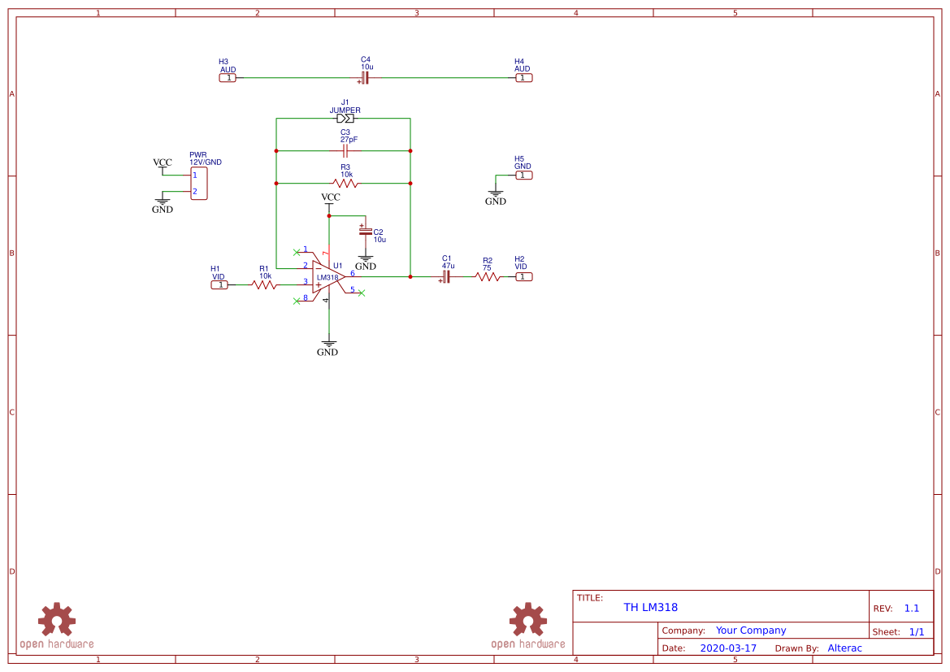Select the R3 10k feedback resistor

pos(345,184)
